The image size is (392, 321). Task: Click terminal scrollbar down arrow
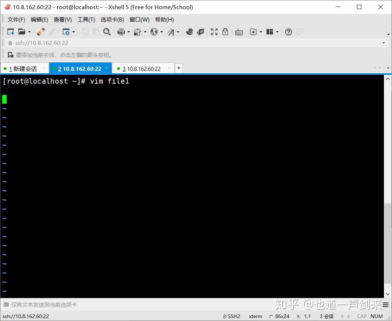pyautogui.click(x=388, y=294)
